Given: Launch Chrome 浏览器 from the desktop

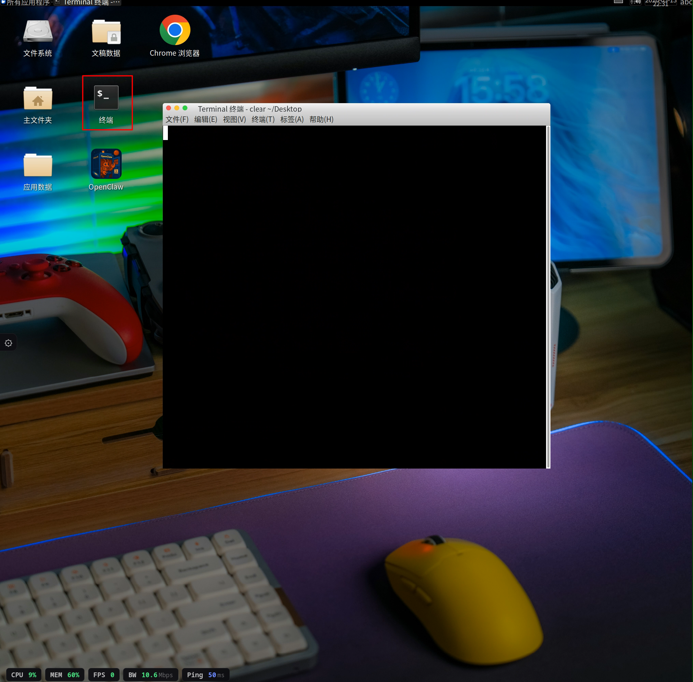Looking at the screenshot, I should click(175, 36).
